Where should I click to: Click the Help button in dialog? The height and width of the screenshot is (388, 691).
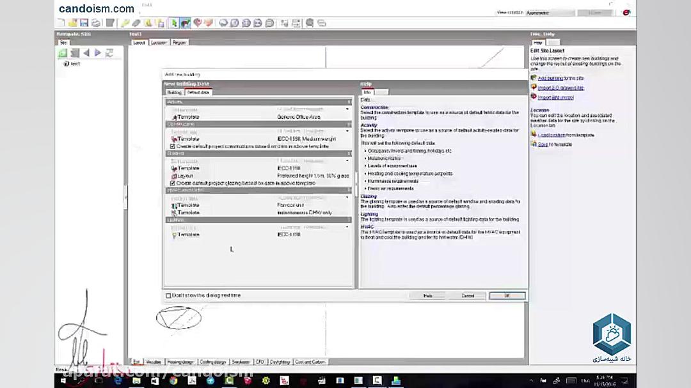point(427,296)
